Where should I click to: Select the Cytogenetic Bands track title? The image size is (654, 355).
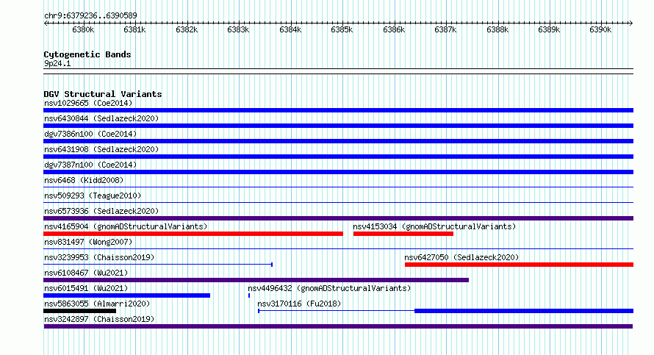click(87, 54)
